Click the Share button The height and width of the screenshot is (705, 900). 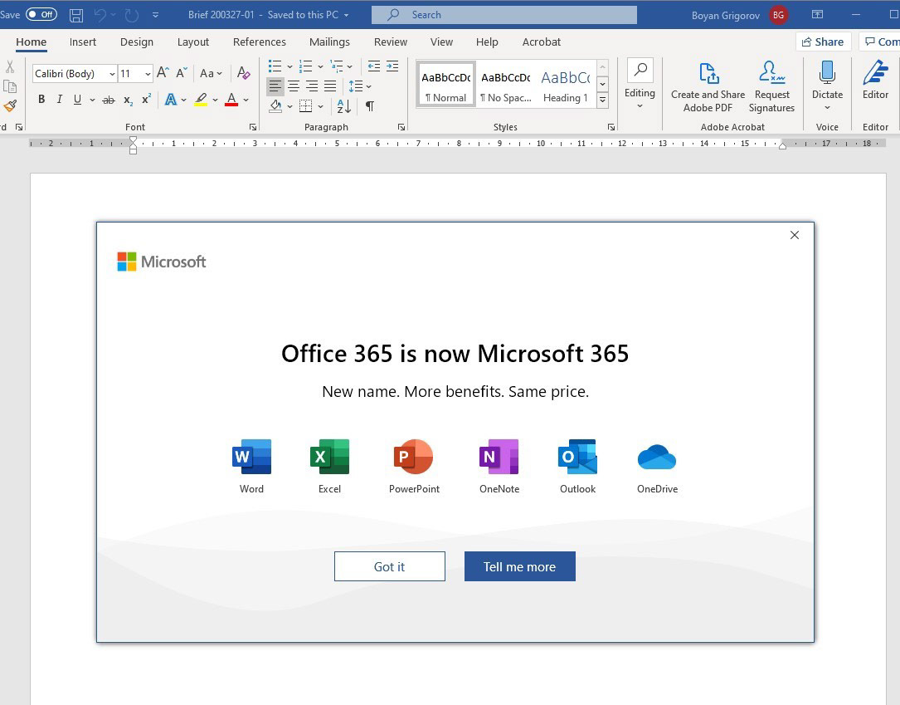pyautogui.click(x=823, y=42)
